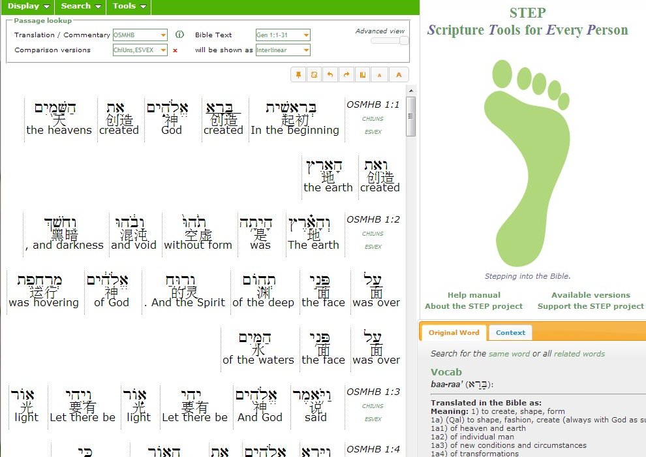Click the smaller font size icon
Screen dimensions: 646x457
tap(379, 75)
